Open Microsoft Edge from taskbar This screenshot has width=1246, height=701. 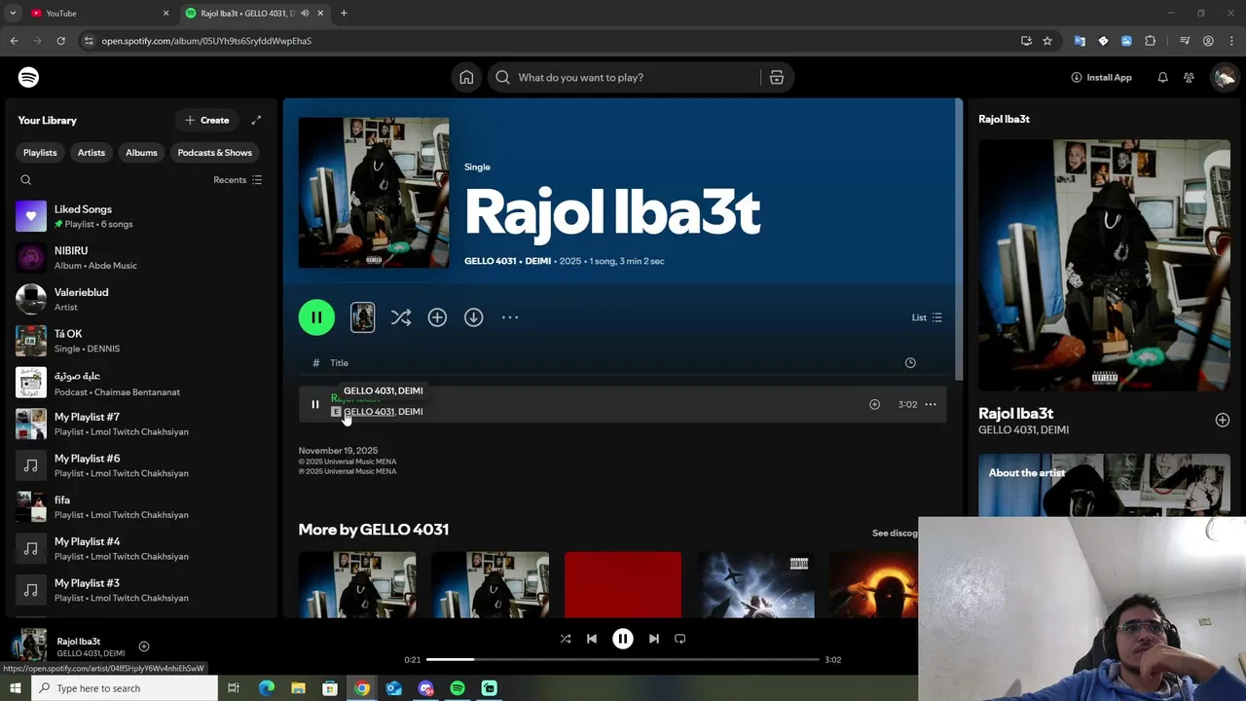coord(266,688)
